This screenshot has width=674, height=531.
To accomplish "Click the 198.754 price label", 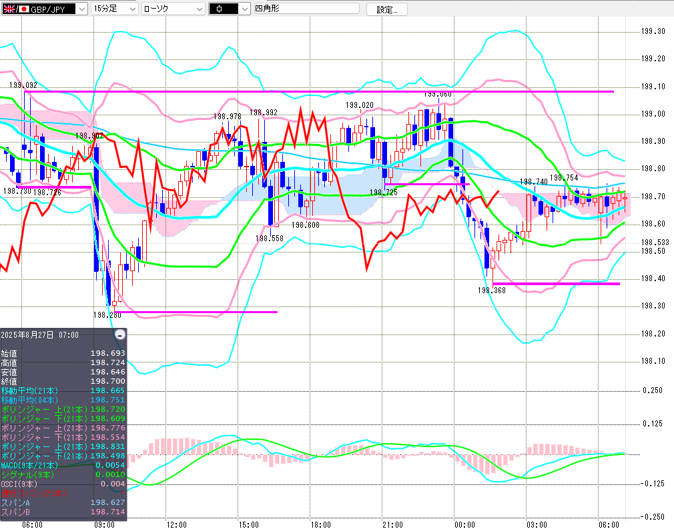I will coord(564,178).
